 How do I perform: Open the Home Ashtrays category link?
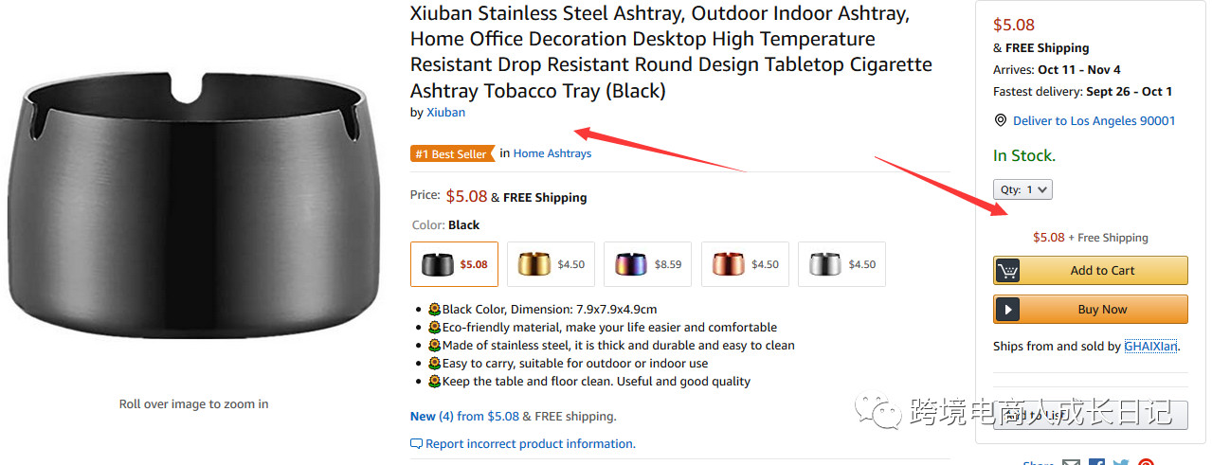552,153
